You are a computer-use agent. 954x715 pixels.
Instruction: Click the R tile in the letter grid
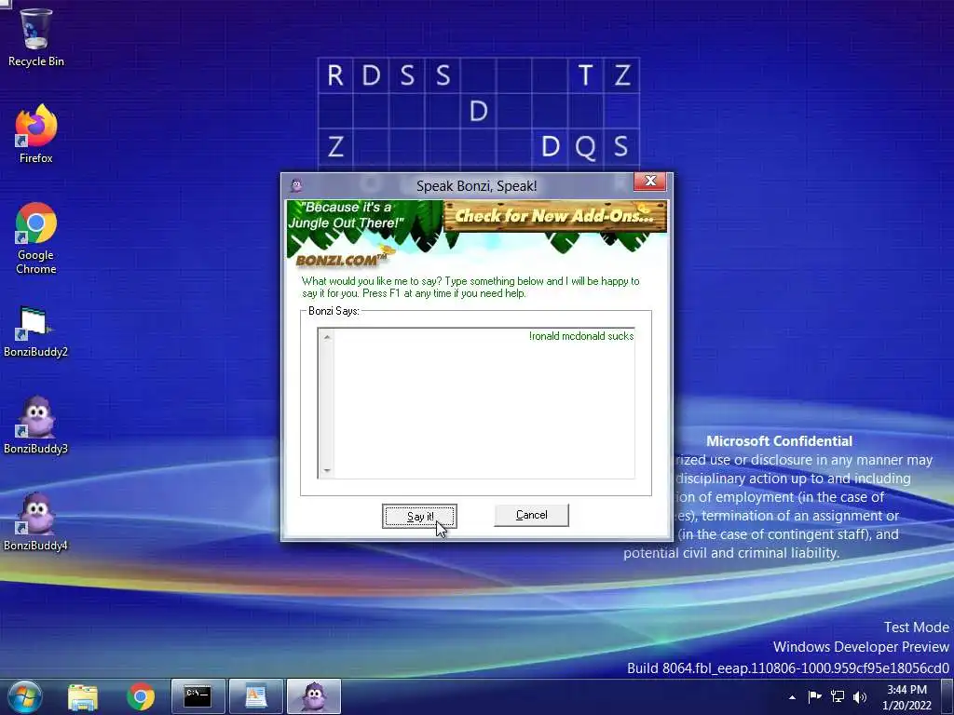point(335,75)
